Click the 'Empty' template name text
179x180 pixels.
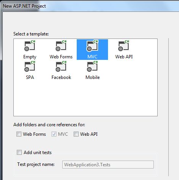click(30, 57)
